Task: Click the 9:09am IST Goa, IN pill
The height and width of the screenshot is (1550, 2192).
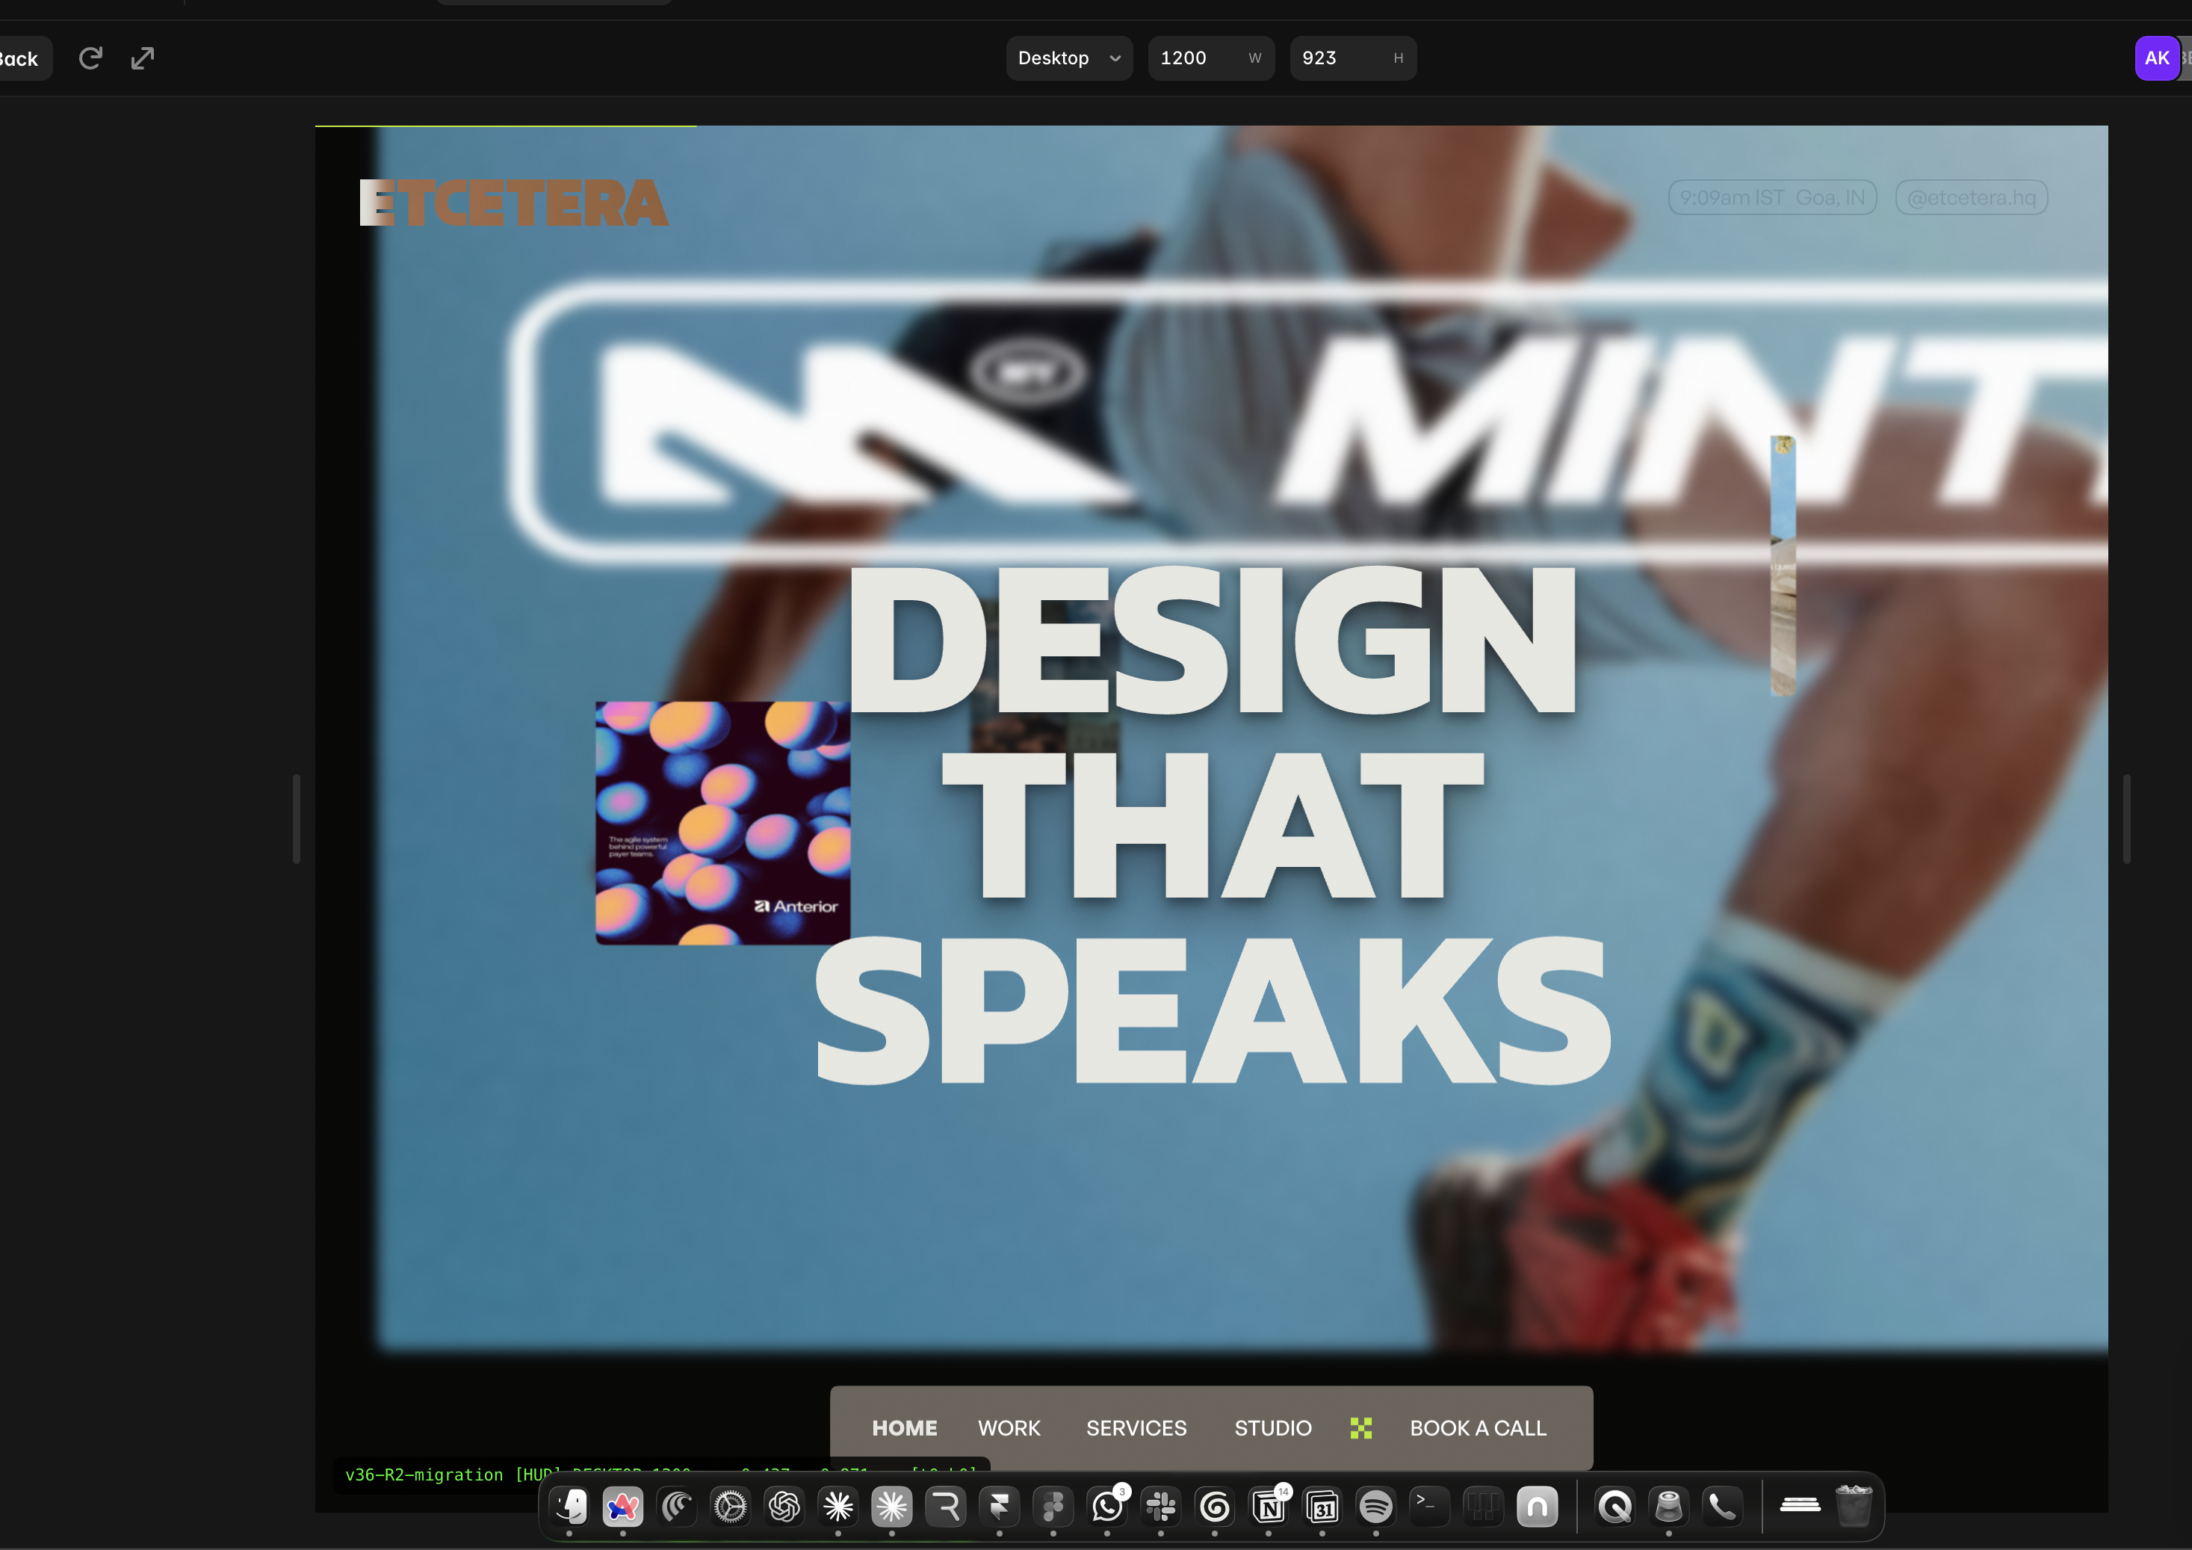Action: (x=1772, y=198)
